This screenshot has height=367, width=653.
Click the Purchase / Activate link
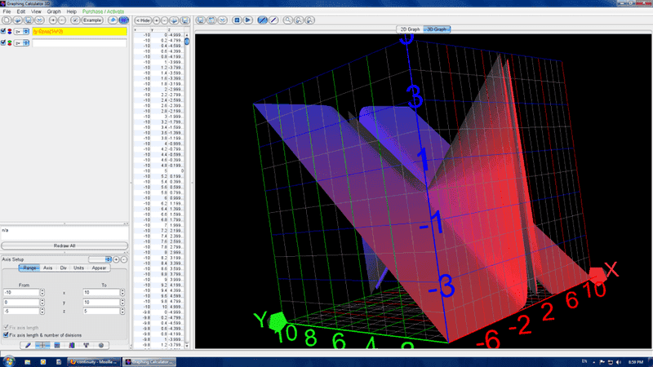[x=104, y=12]
